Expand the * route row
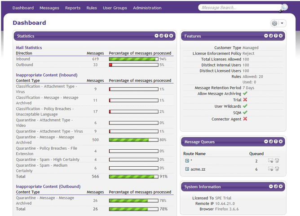The image size is (300, 216). coord(187,161)
